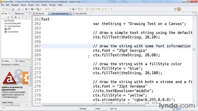
Task: Click the pencil wand toolbar icon
Action: tap(46, 9)
